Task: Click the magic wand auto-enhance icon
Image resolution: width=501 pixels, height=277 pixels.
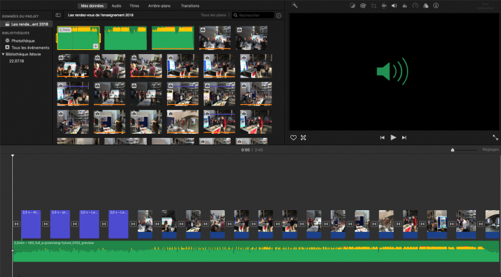Action: tap(295, 5)
